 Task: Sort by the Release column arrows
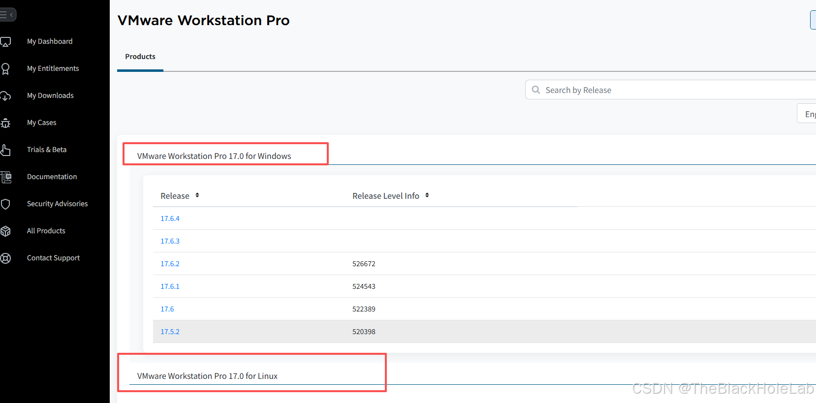[197, 195]
